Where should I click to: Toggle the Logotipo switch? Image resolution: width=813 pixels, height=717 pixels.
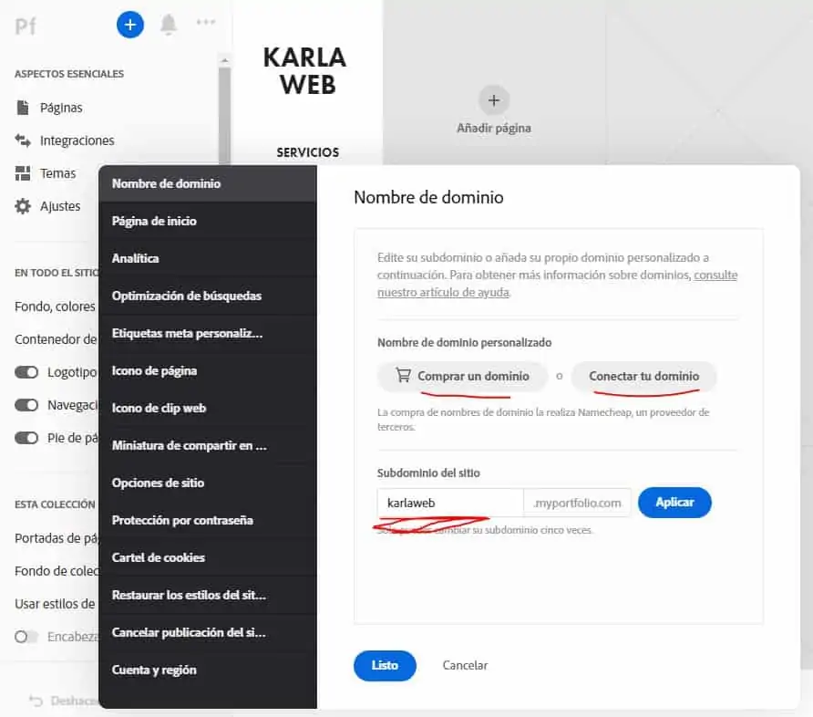tap(26, 372)
